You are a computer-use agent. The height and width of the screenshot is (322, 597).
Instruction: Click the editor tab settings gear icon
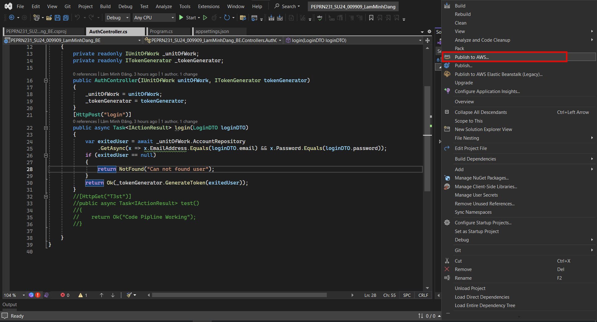[x=429, y=31]
